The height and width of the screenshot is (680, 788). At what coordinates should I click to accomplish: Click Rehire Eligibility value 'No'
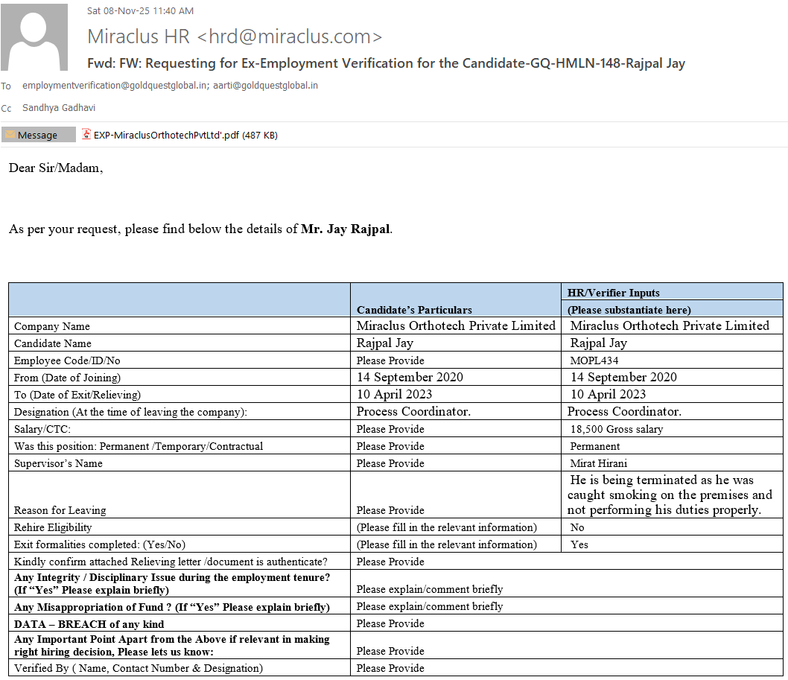tap(577, 527)
